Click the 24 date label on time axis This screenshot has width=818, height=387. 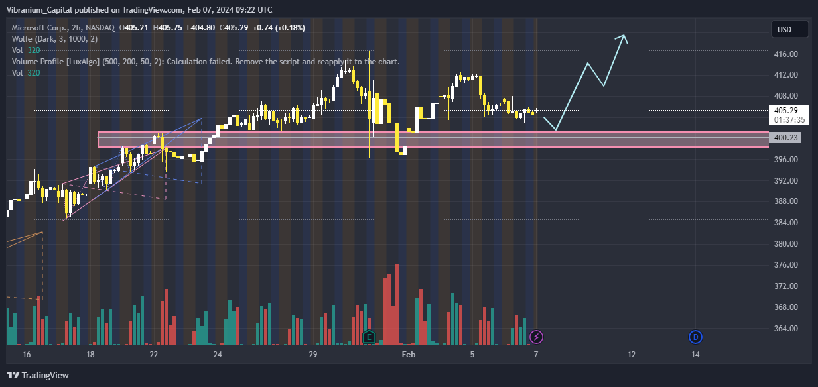click(x=218, y=355)
